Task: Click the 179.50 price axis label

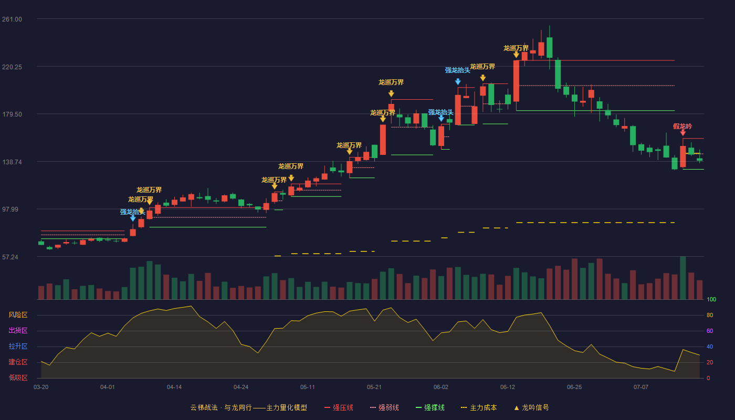Action: pyautogui.click(x=12, y=114)
